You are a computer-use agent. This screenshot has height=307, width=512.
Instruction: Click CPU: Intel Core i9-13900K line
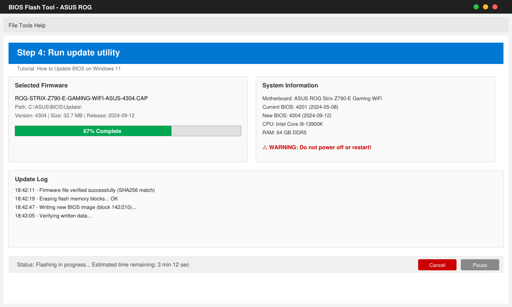[x=293, y=124]
